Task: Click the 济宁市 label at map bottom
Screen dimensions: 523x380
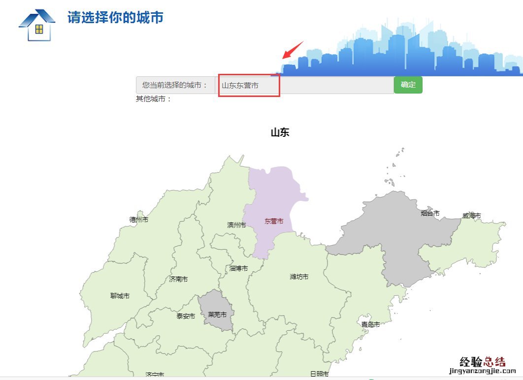Action: pos(155,375)
